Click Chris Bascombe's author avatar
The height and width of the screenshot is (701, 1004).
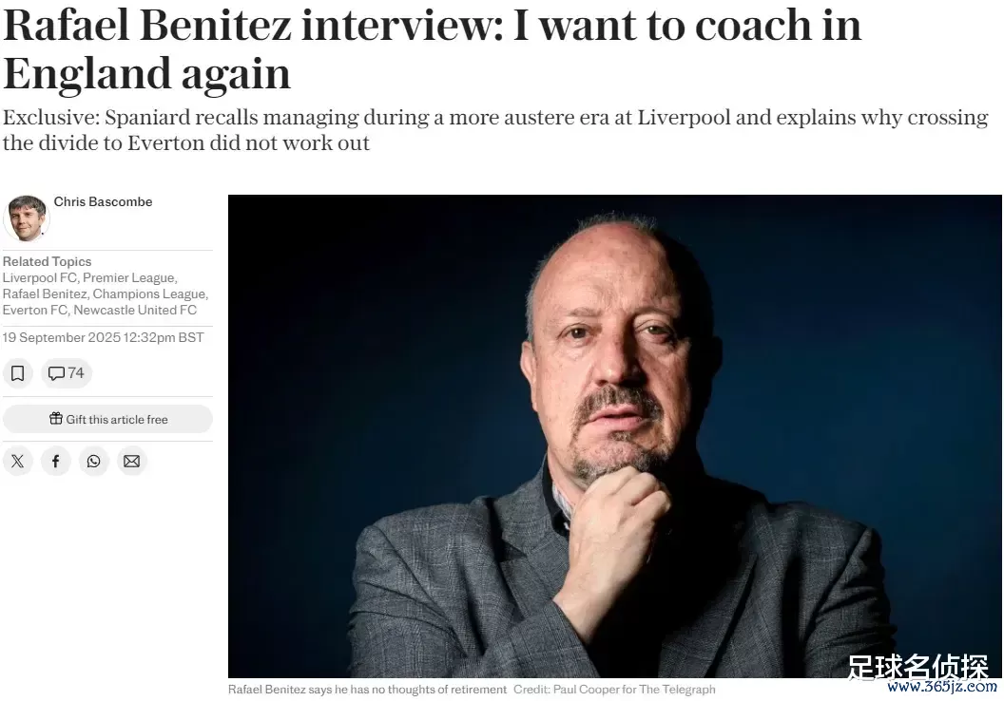pos(27,218)
